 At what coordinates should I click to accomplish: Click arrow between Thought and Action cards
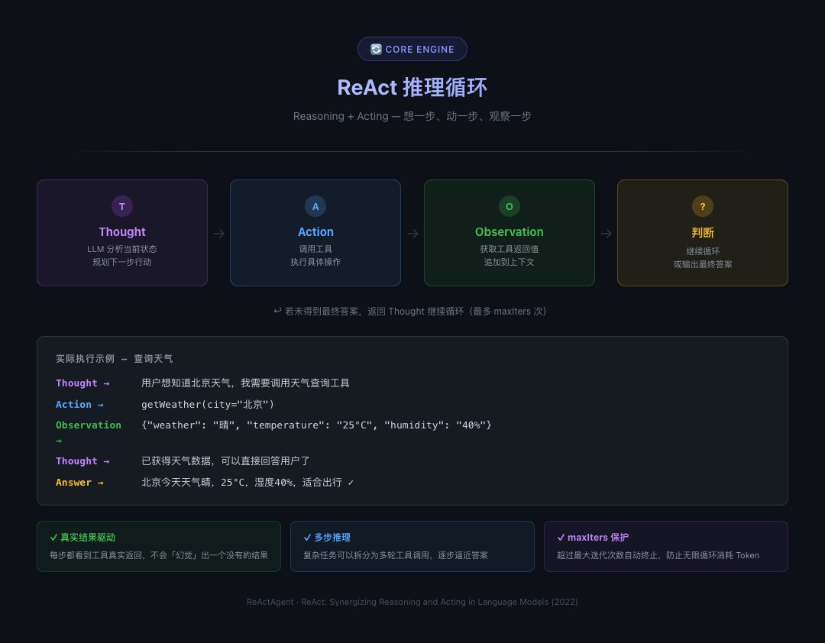(219, 234)
